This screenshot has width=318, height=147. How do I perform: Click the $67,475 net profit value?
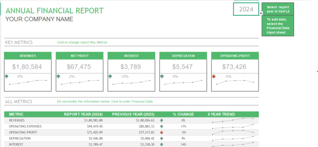pyautogui.click(x=79, y=67)
